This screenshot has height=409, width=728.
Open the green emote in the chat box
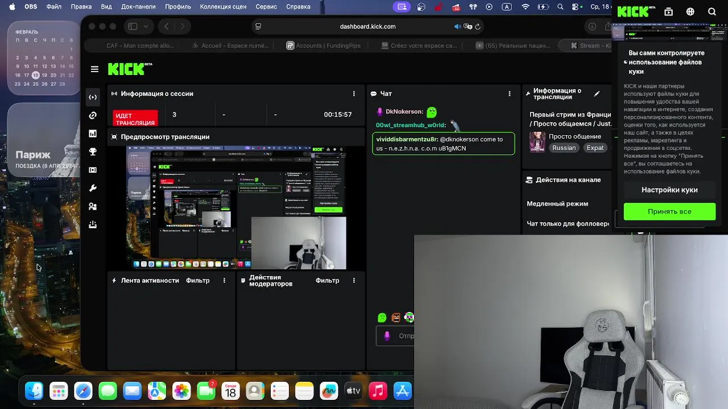(x=382, y=318)
